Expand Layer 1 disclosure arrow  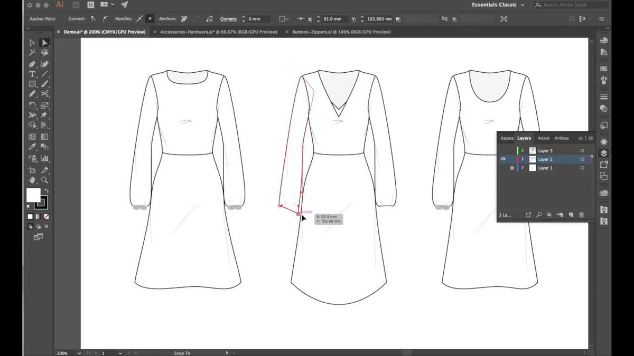523,168
